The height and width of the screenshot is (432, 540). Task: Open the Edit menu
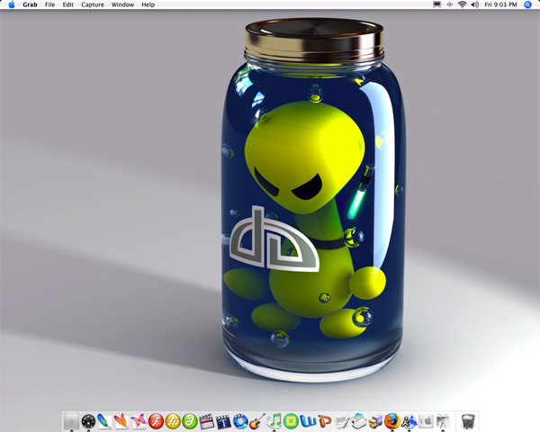pyautogui.click(x=68, y=4)
